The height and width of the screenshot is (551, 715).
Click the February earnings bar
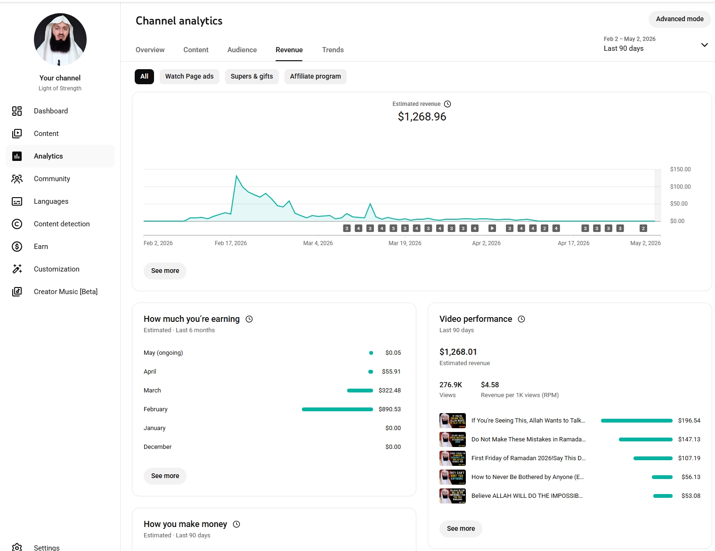click(337, 409)
